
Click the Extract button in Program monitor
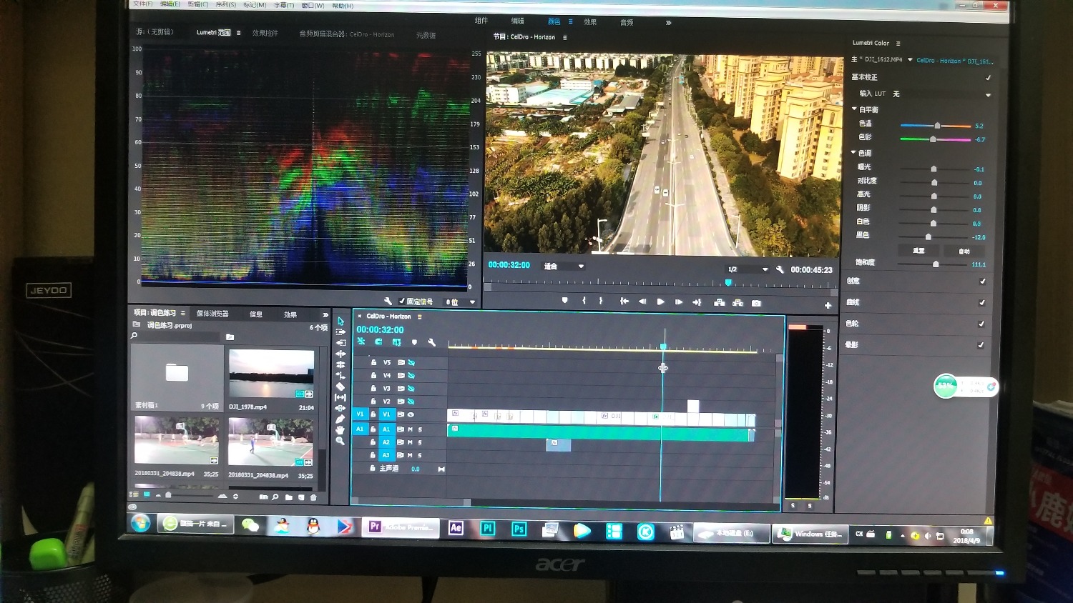pos(738,302)
